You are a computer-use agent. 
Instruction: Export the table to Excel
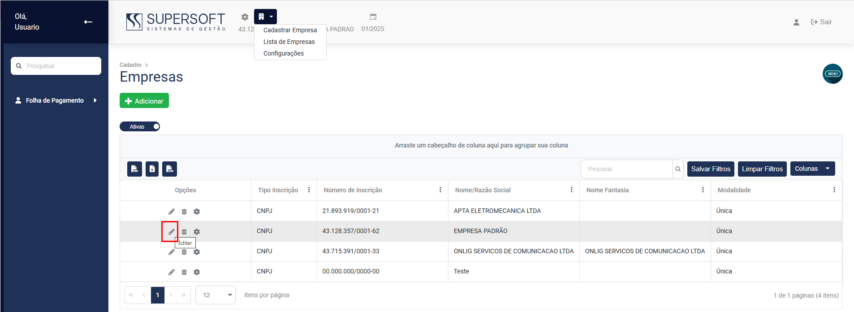152,169
